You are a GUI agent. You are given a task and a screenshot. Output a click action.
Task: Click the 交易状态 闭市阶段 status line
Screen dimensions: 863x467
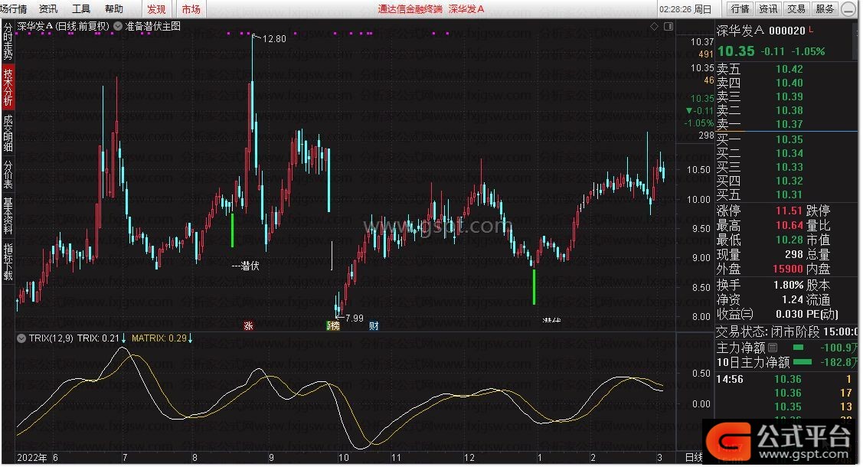pyautogui.click(x=786, y=332)
